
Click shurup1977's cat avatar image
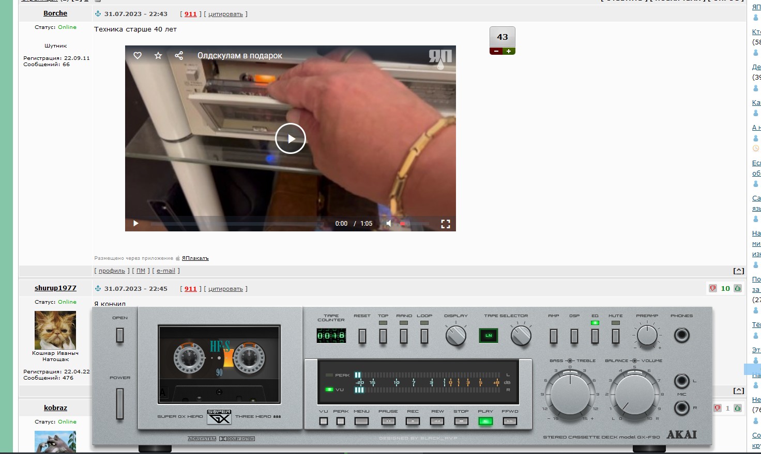(x=55, y=330)
